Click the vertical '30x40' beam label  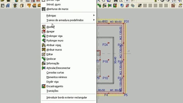coord(115,60)
